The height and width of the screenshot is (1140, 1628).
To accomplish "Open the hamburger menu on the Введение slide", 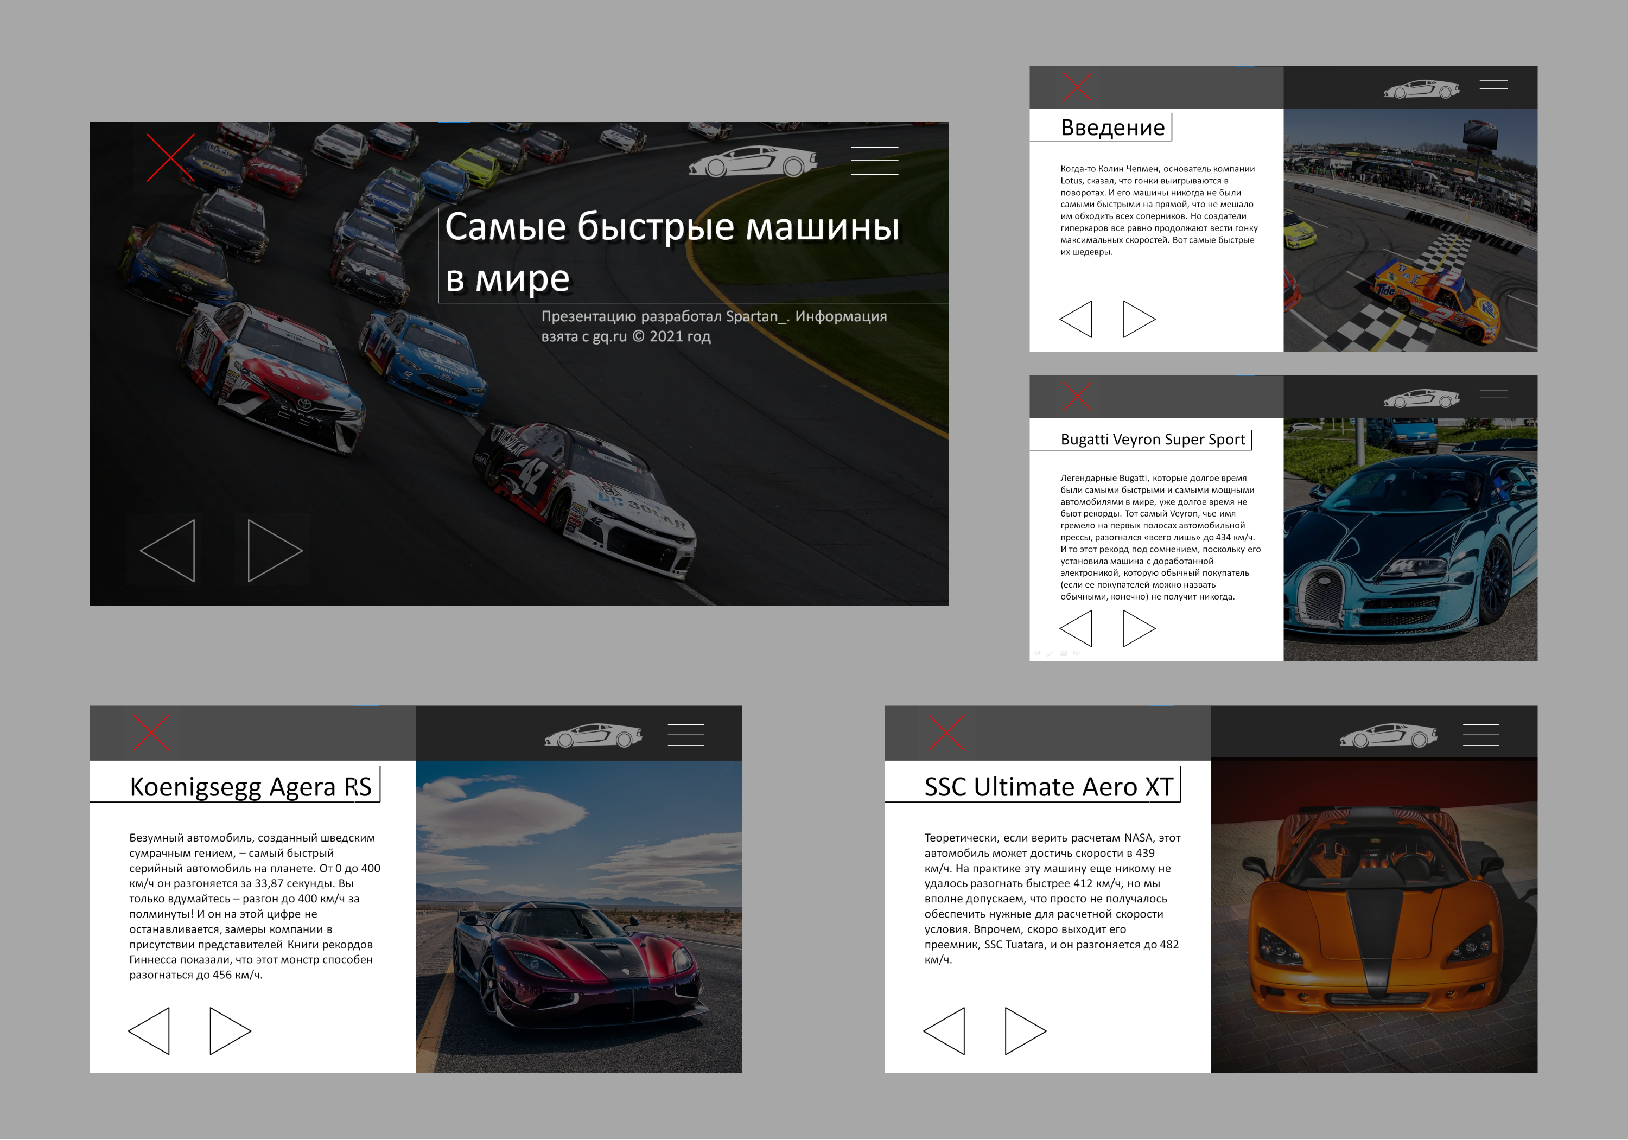I will (x=1493, y=88).
